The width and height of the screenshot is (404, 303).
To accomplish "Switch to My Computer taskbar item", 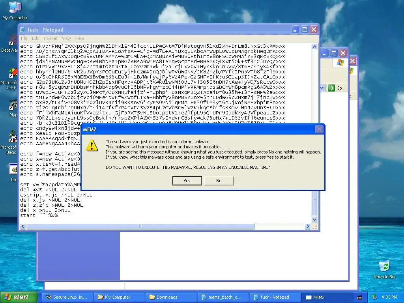I will pos(118,297).
